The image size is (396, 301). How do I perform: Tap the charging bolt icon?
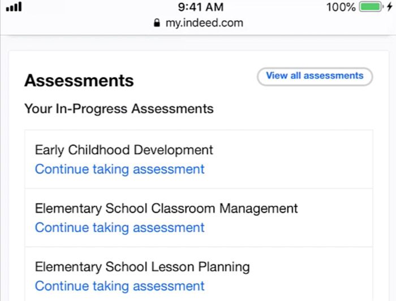tap(390, 7)
